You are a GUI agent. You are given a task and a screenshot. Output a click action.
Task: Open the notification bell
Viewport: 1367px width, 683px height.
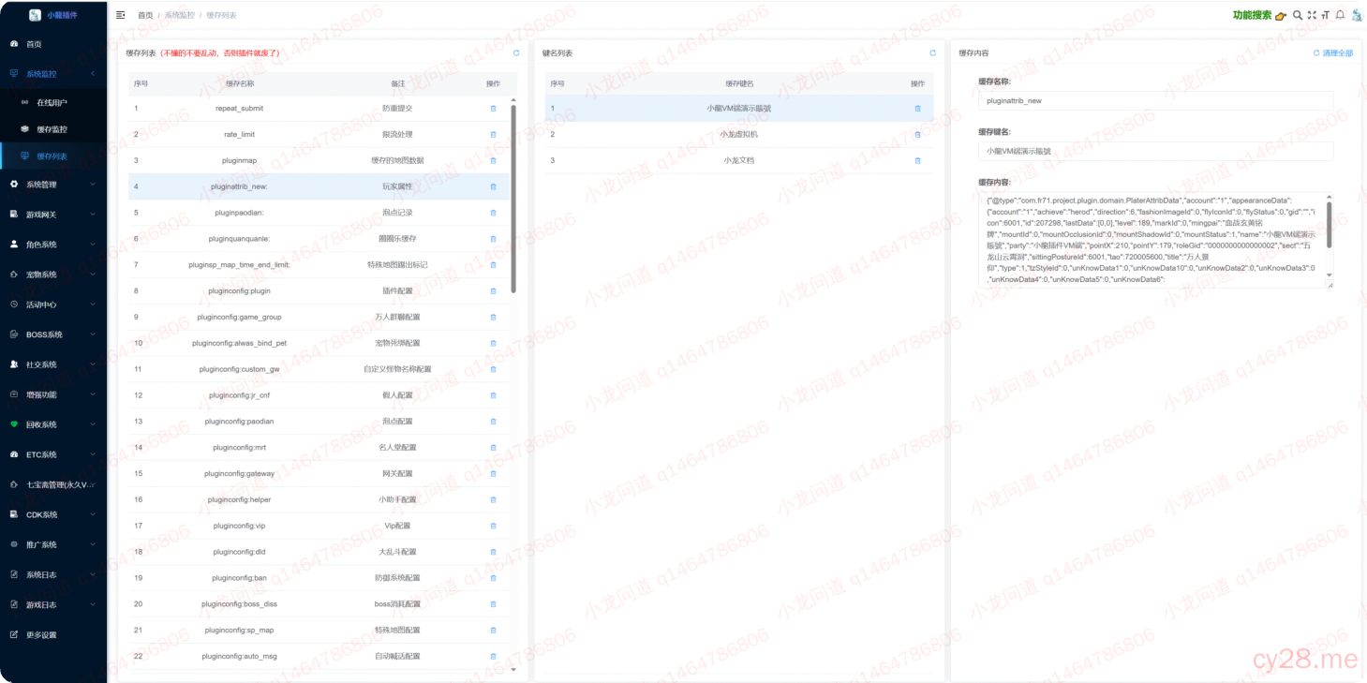tap(1340, 15)
